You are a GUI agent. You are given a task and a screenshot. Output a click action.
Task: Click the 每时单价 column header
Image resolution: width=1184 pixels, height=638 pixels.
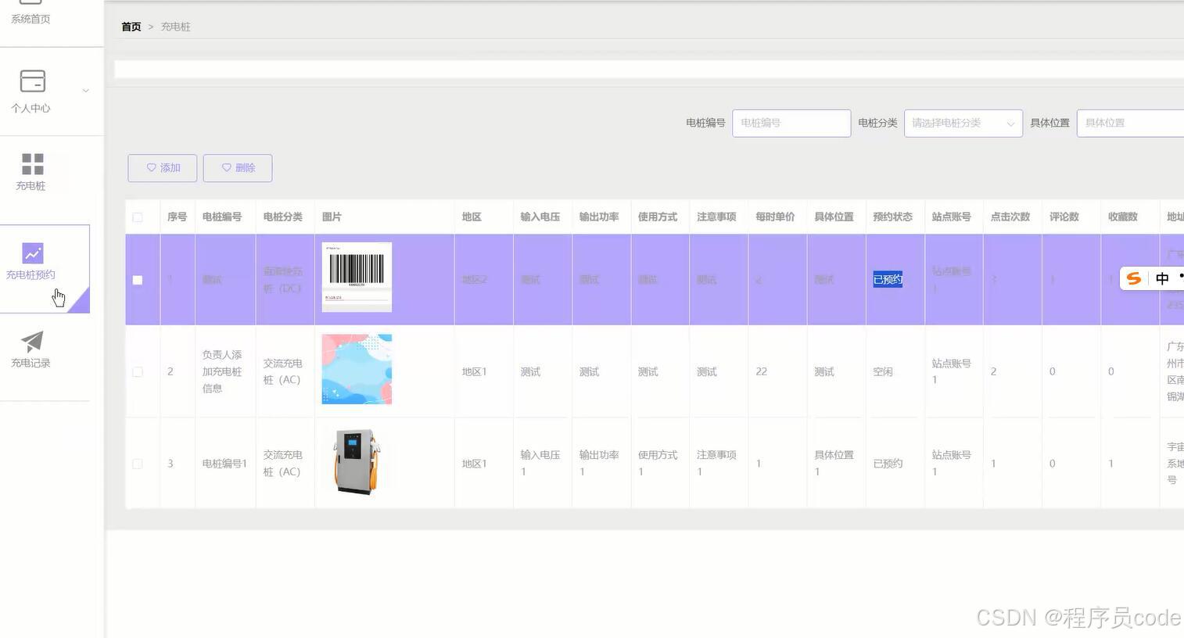[775, 217]
